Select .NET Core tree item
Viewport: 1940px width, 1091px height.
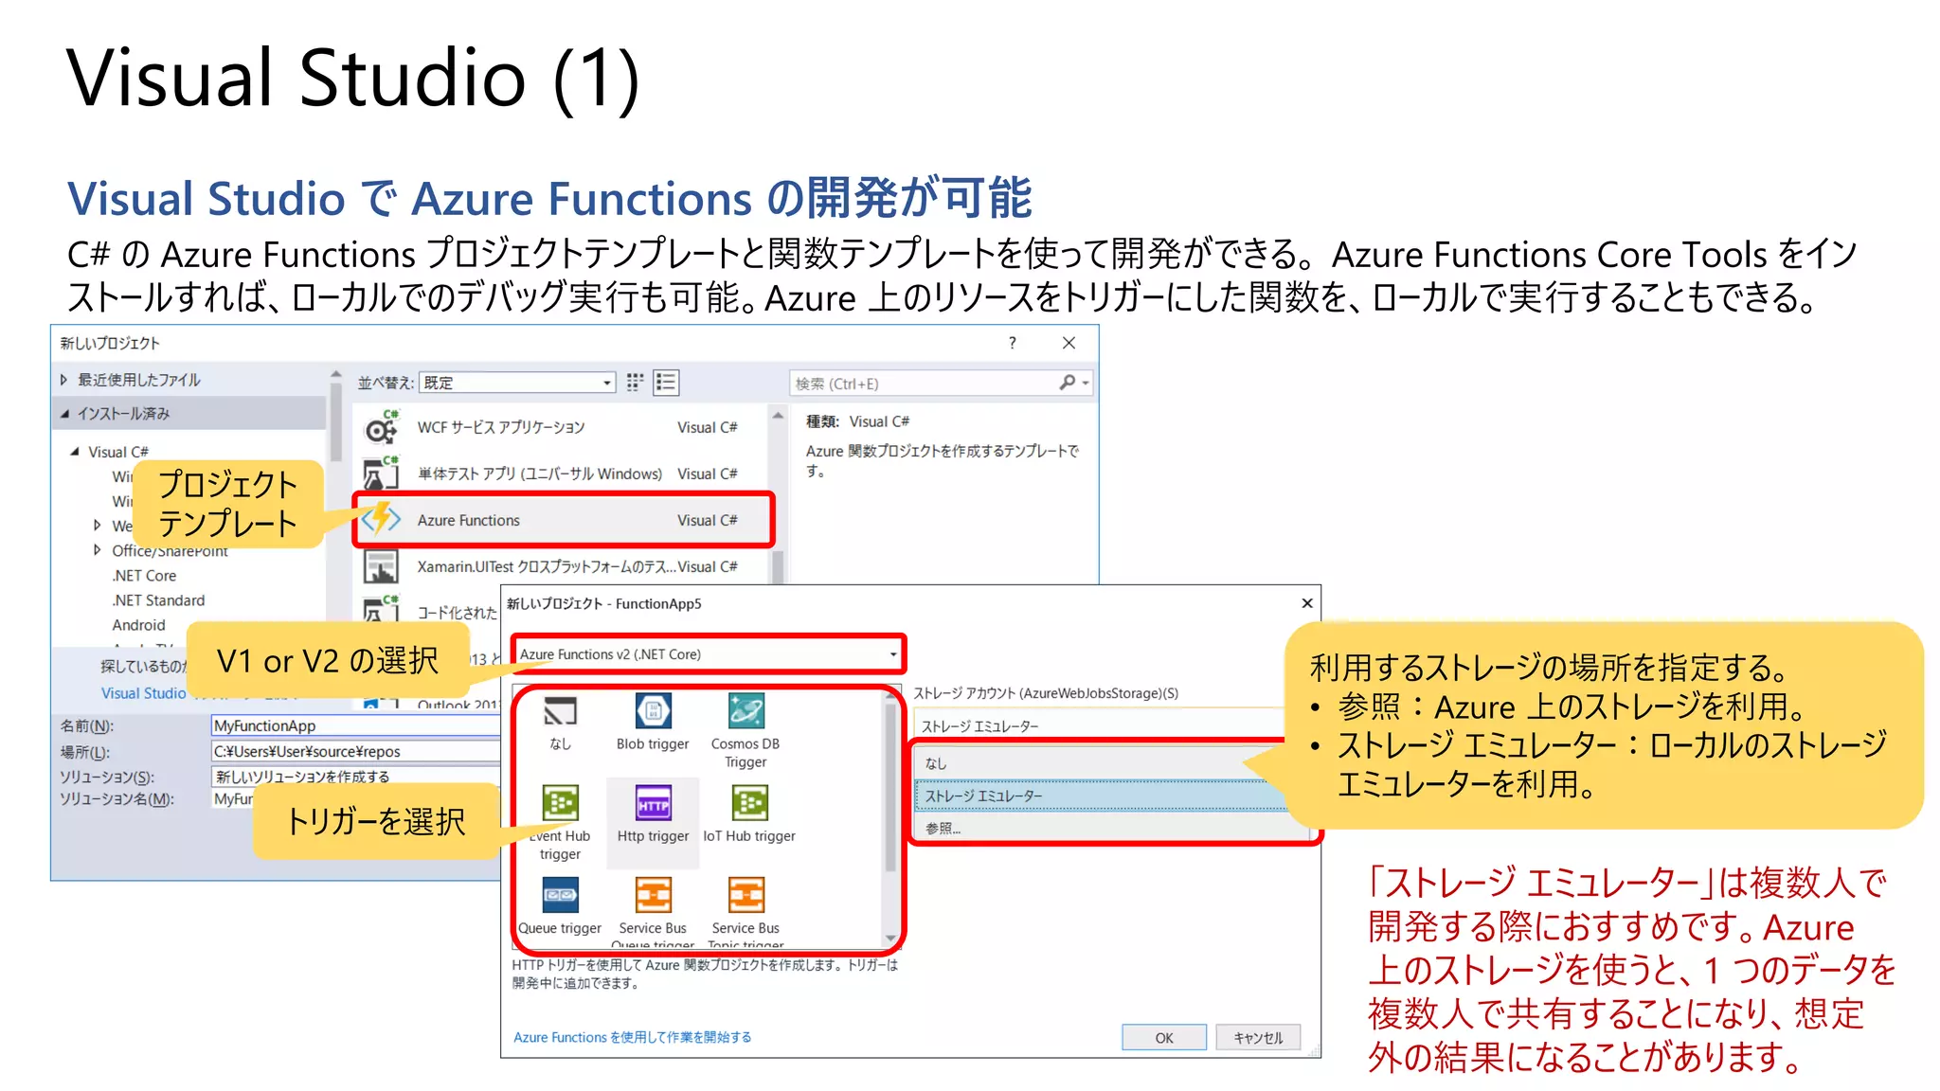144,576
